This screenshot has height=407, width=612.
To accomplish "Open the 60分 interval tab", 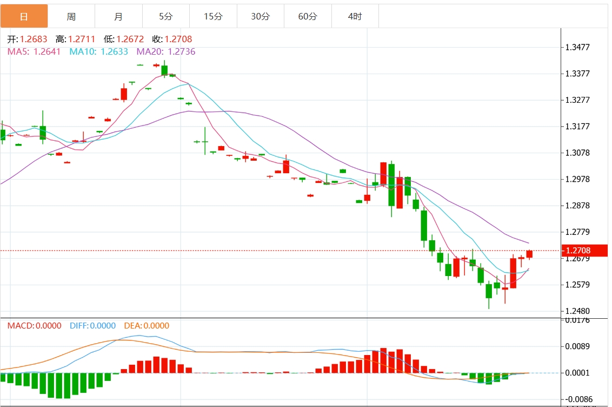I will pyautogui.click(x=308, y=16).
